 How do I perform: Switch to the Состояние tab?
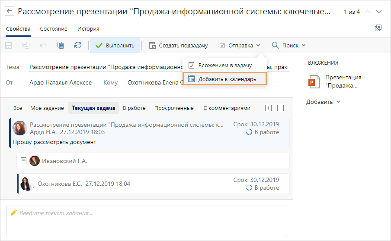54,29
